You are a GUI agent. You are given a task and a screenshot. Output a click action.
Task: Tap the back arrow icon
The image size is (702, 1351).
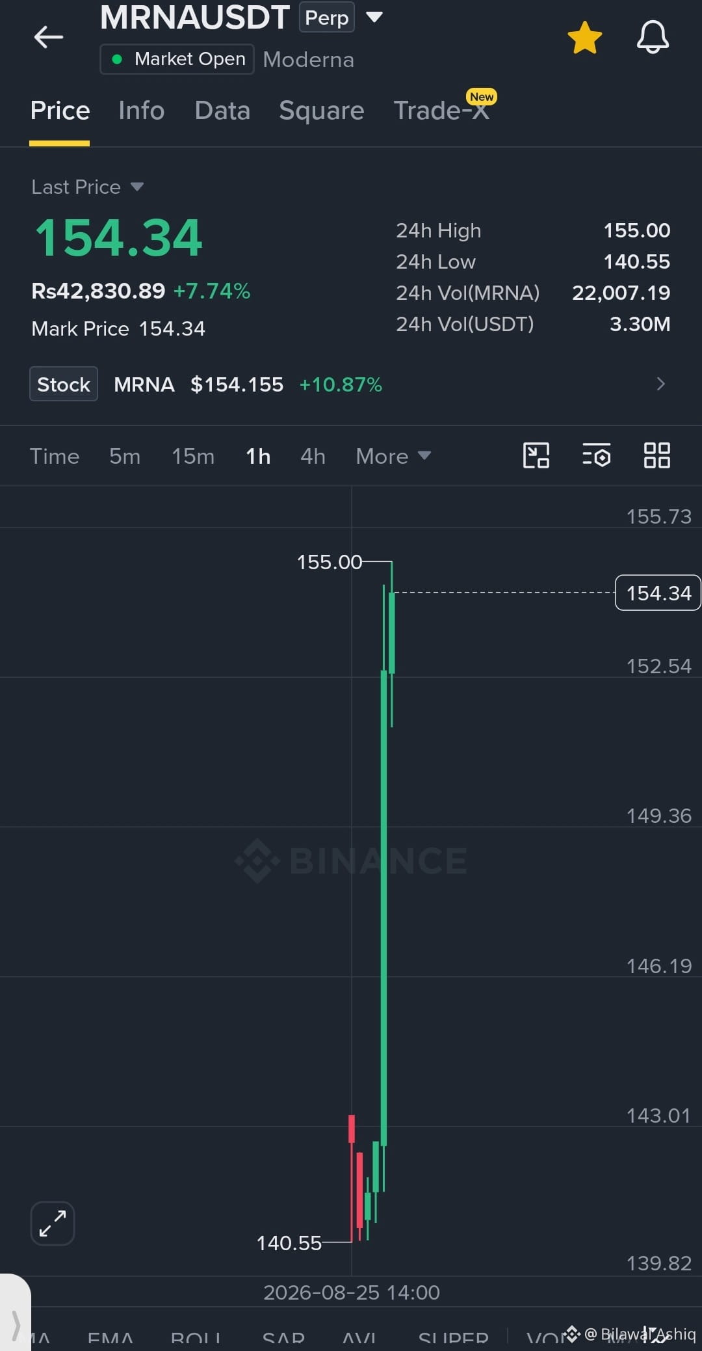coord(49,37)
